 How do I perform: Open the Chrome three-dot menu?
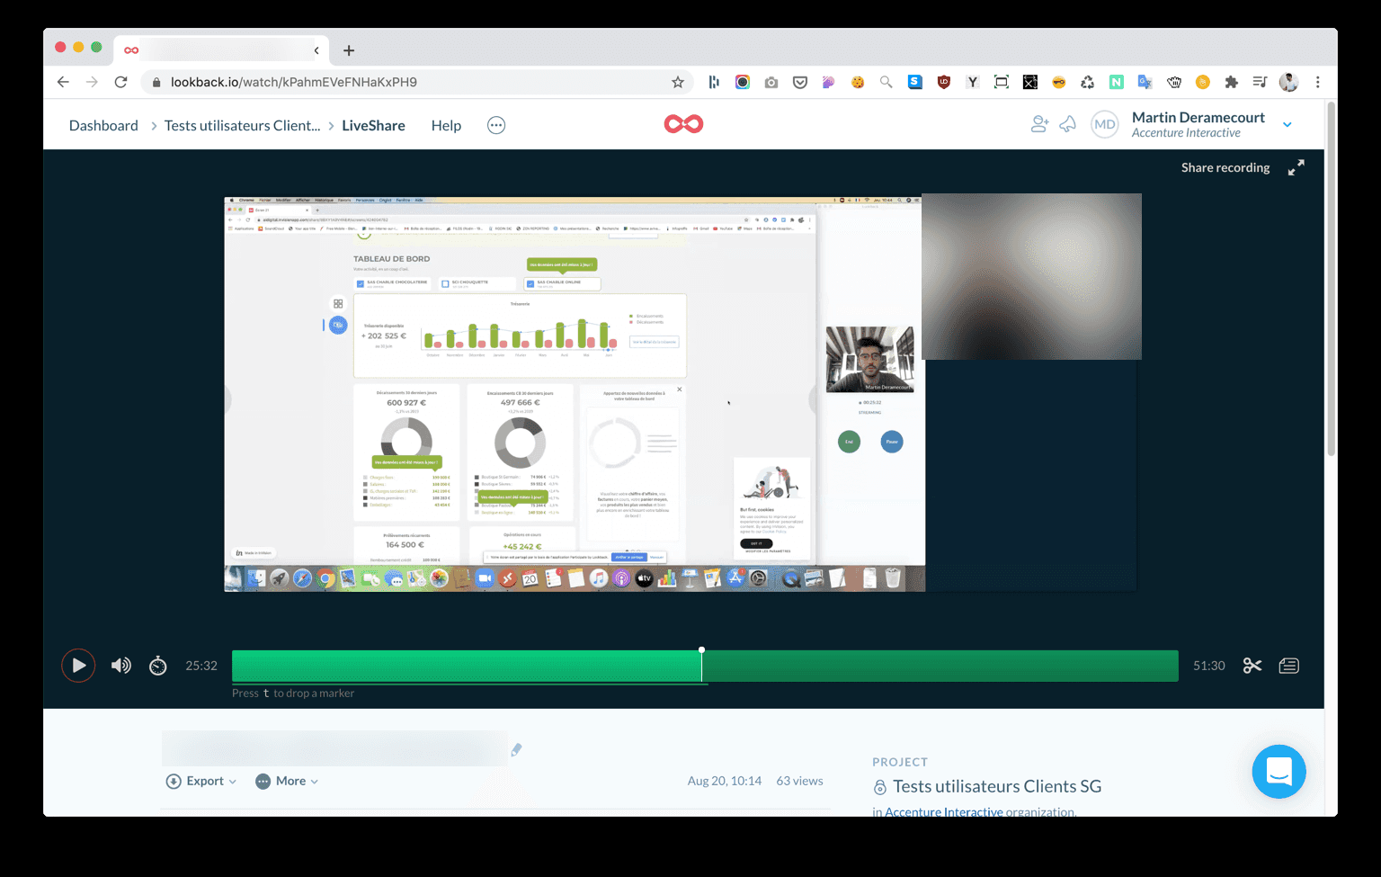1318,82
